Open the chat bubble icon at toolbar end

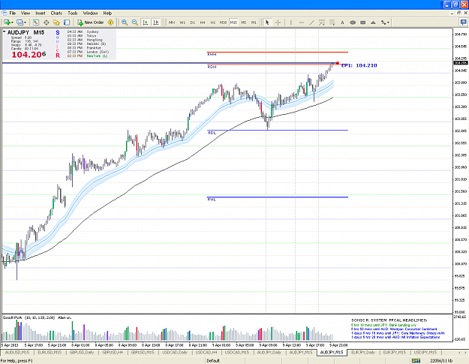pos(463,22)
